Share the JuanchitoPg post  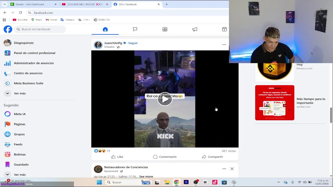pos(212,157)
